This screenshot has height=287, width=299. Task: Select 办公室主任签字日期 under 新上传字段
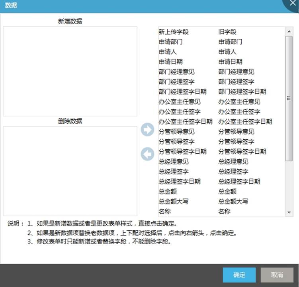(185, 122)
